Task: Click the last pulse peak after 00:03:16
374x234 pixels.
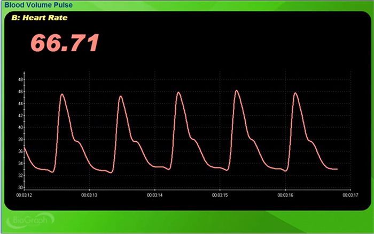Action: [295, 93]
